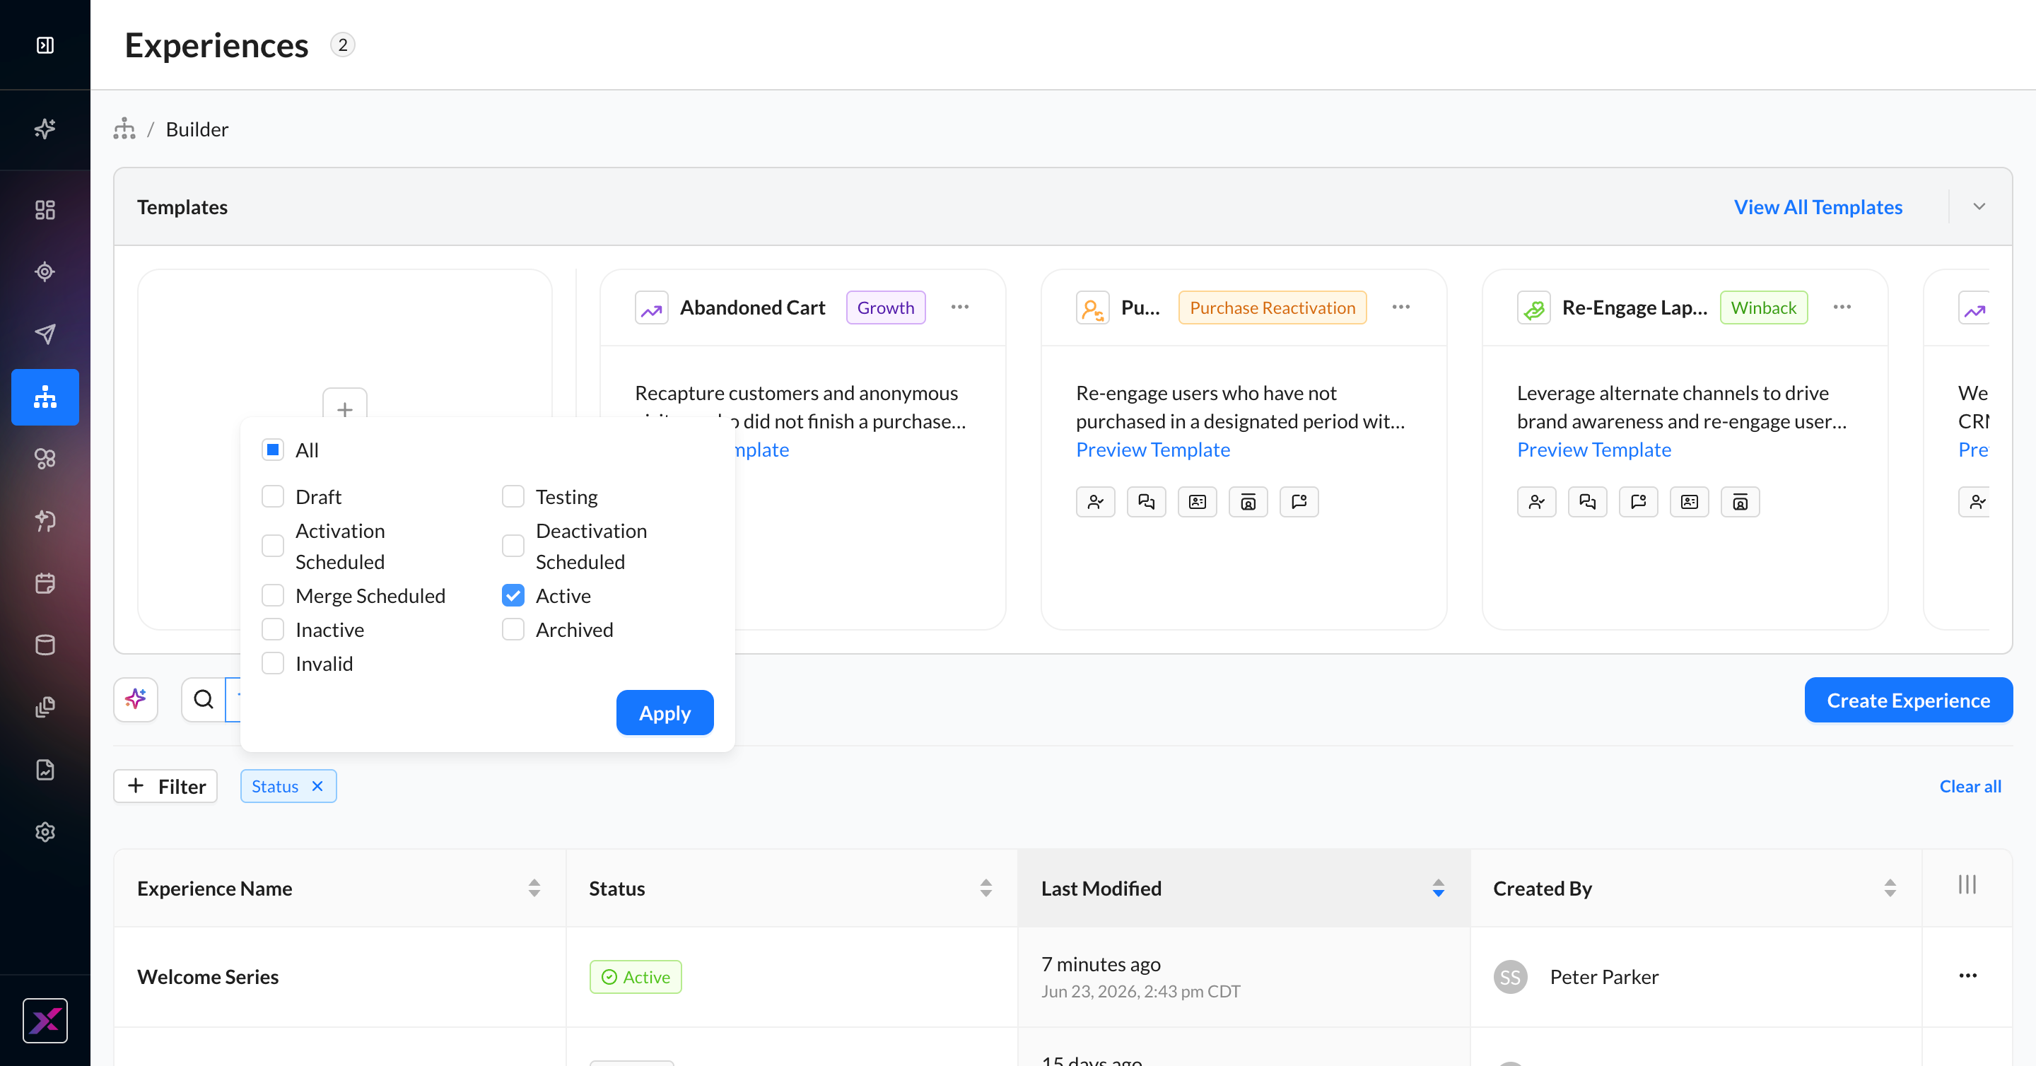Viewport: 2036px width, 1066px height.
Task: Open the settings gear in the sidebar
Action: click(x=45, y=832)
